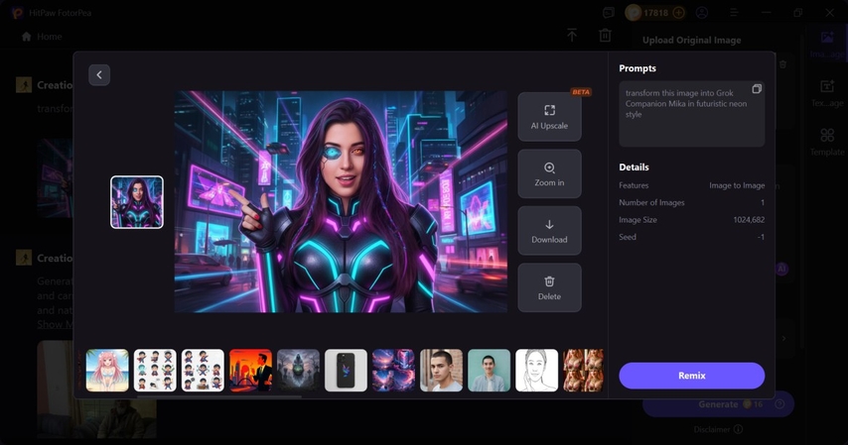Viewport: 848px width, 445px height.
Task: Go to the Home tab
Action: [x=42, y=37]
